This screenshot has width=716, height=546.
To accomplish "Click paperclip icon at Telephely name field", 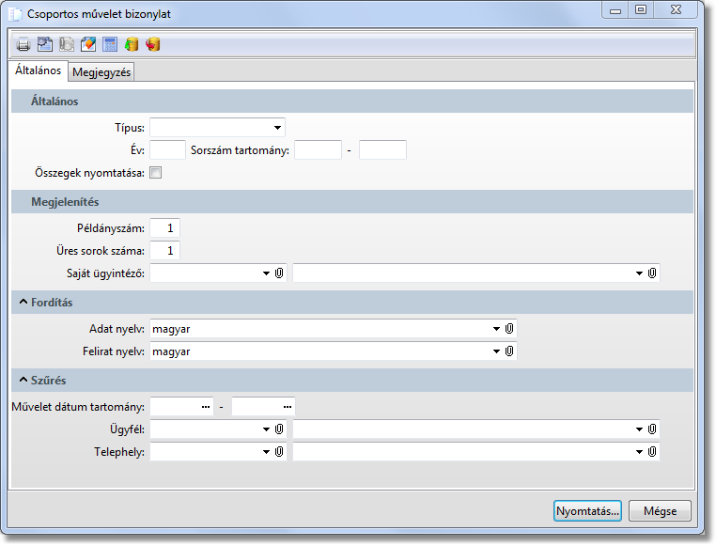I will (652, 451).
